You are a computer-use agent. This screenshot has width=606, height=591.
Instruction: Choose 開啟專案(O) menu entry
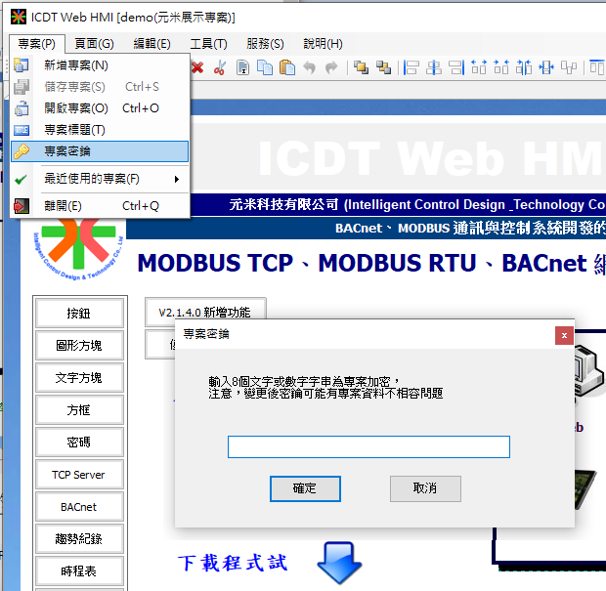coord(76,108)
